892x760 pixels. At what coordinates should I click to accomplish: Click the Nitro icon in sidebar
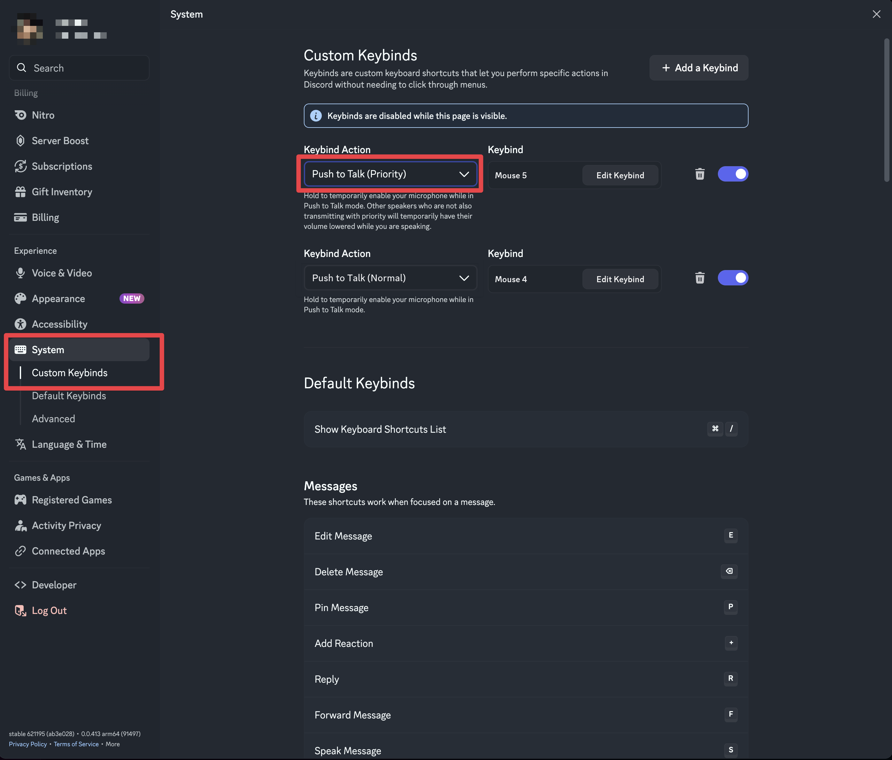(x=20, y=115)
